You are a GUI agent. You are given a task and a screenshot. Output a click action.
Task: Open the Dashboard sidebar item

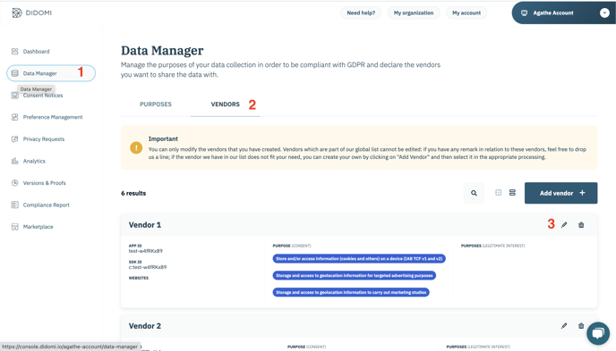(36, 51)
